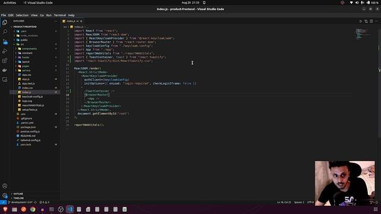Screen dimensions: 381x214
Task: Open Trash from the dock
Action: [x=124, y=209]
